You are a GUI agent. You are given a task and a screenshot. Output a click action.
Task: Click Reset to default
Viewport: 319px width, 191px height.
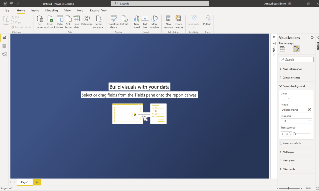click(290, 143)
